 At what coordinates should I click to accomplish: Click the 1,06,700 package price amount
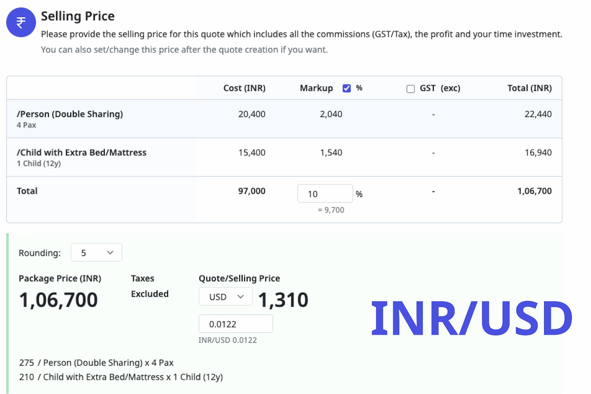pos(58,300)
